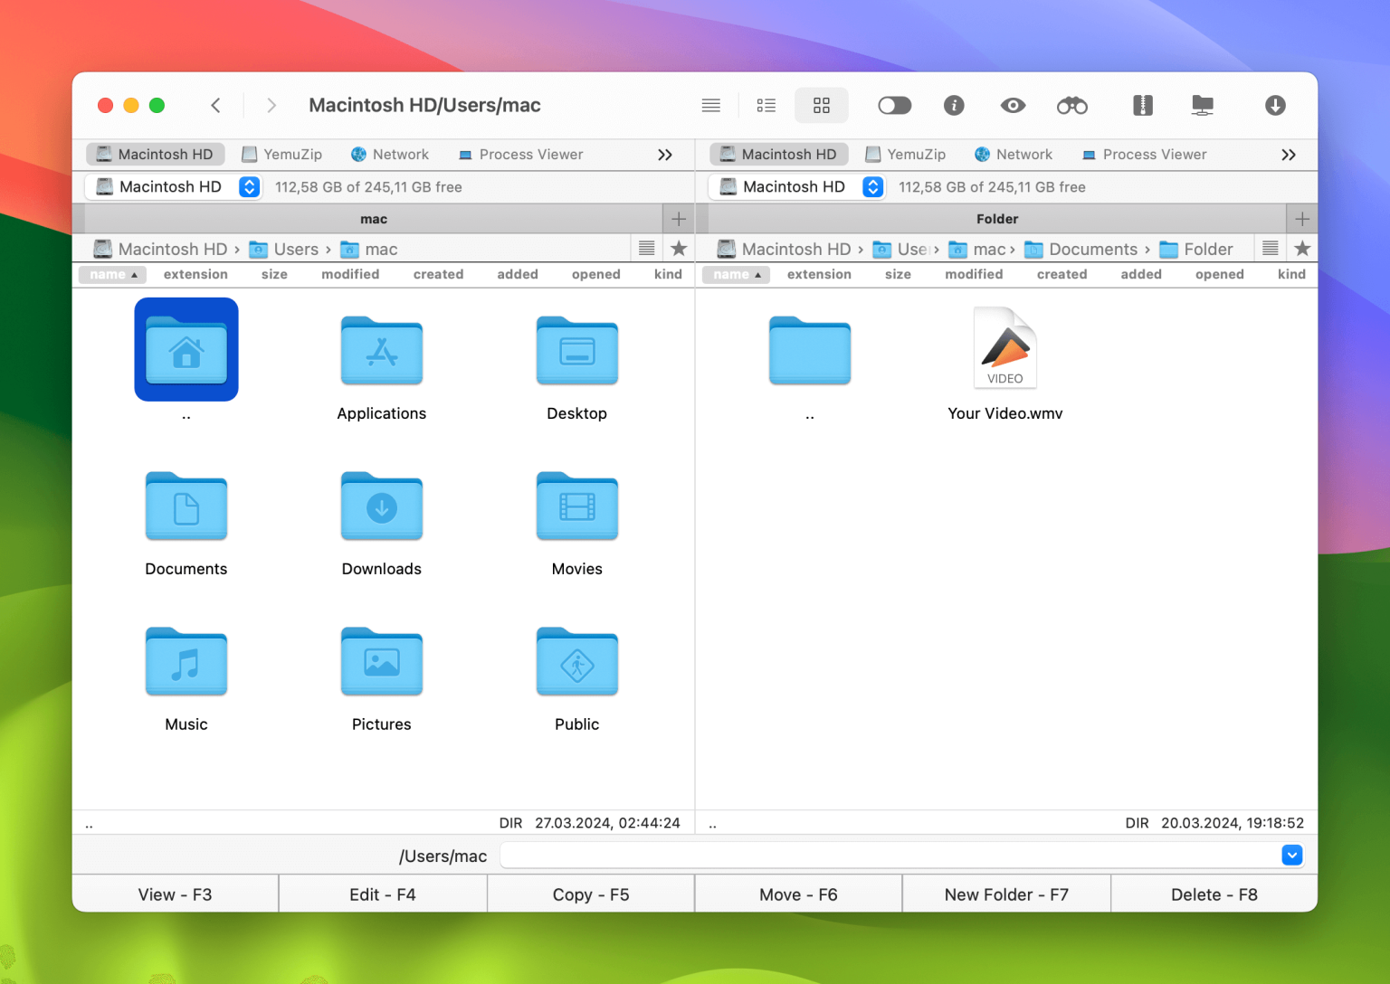
Task: Star the left pane path as favorite
Action: 678,248
